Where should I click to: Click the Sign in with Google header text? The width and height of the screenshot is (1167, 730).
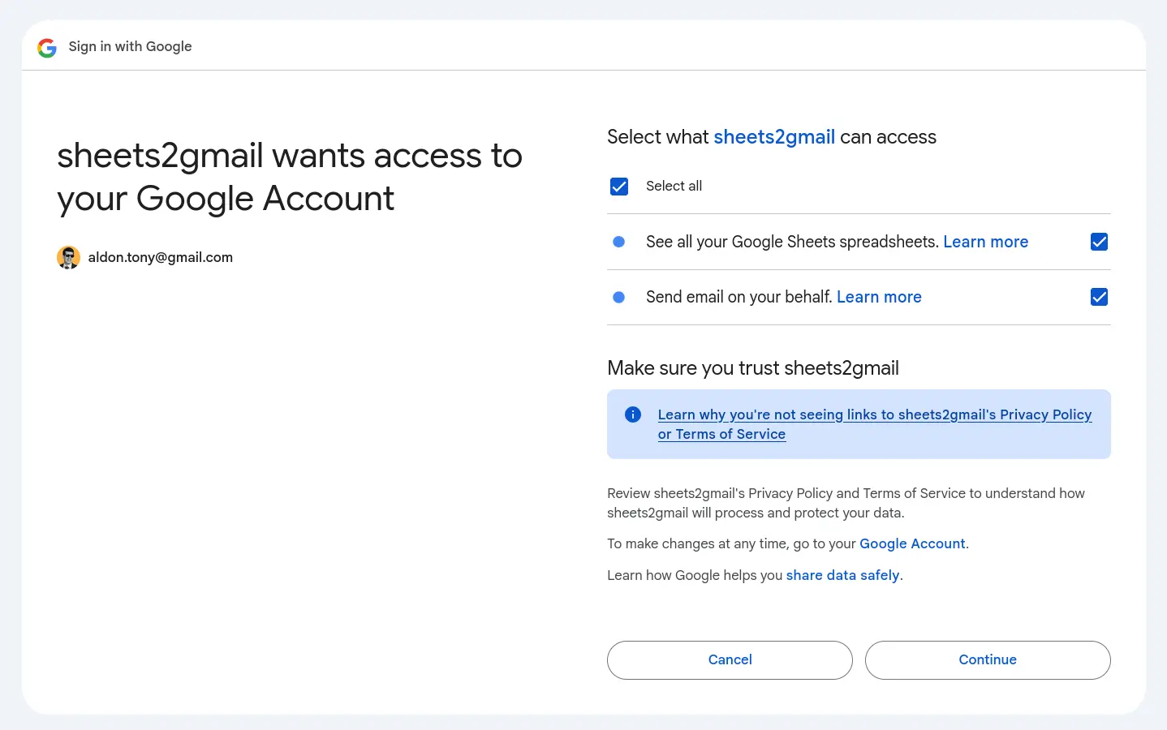130,46
